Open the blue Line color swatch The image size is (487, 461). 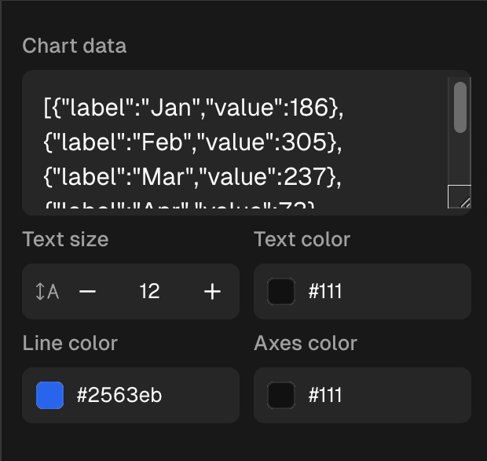click(x=50, y=395)
